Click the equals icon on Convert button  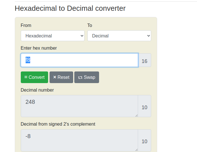click(26, 77)
